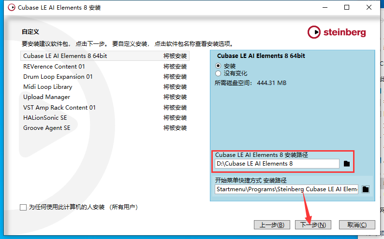
Task: Select HALionSonic SE package
Action: (x=105, y=118)
